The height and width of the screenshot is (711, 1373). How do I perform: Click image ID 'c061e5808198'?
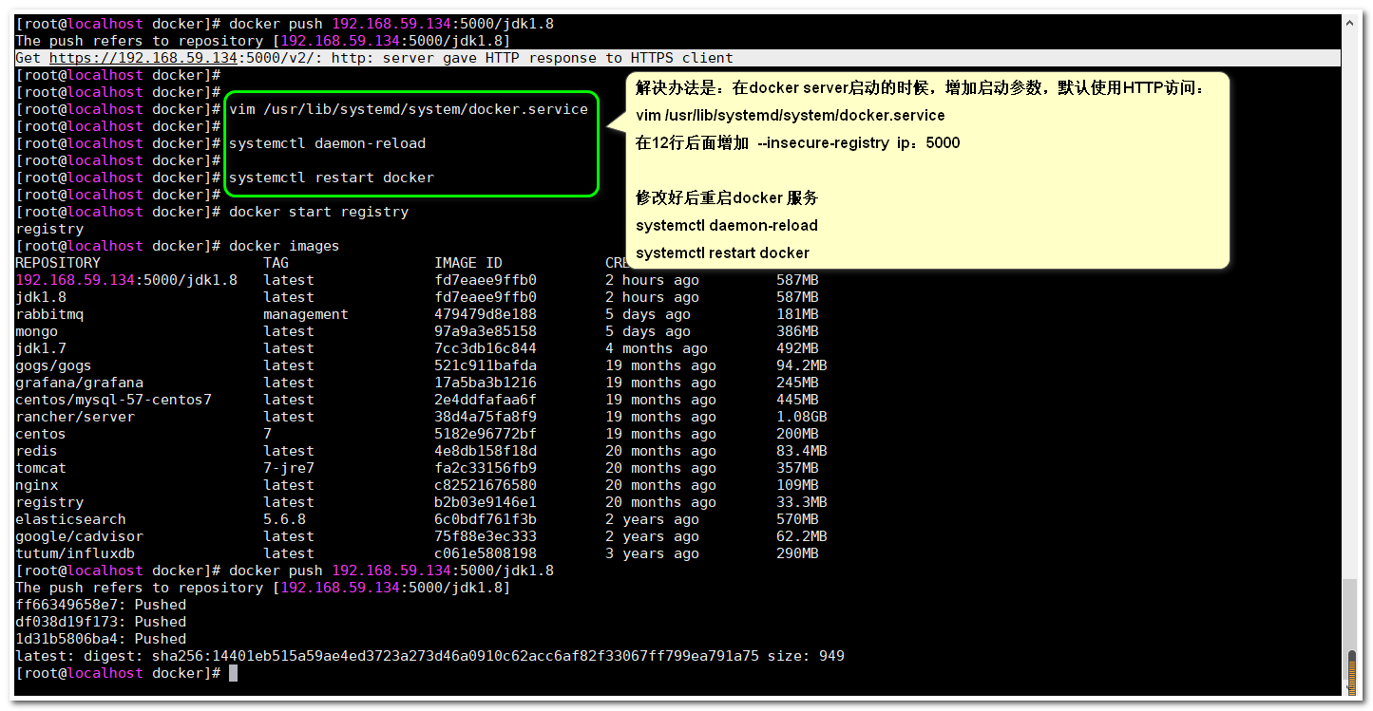486,553
